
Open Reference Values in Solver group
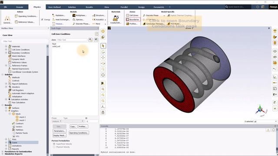(x=25, y=22)
